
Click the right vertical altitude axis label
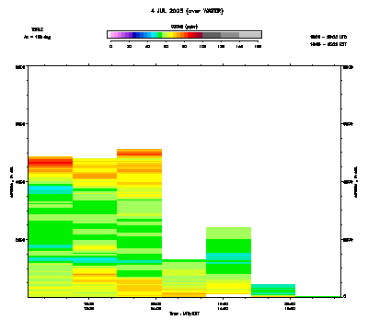(356, 182)
